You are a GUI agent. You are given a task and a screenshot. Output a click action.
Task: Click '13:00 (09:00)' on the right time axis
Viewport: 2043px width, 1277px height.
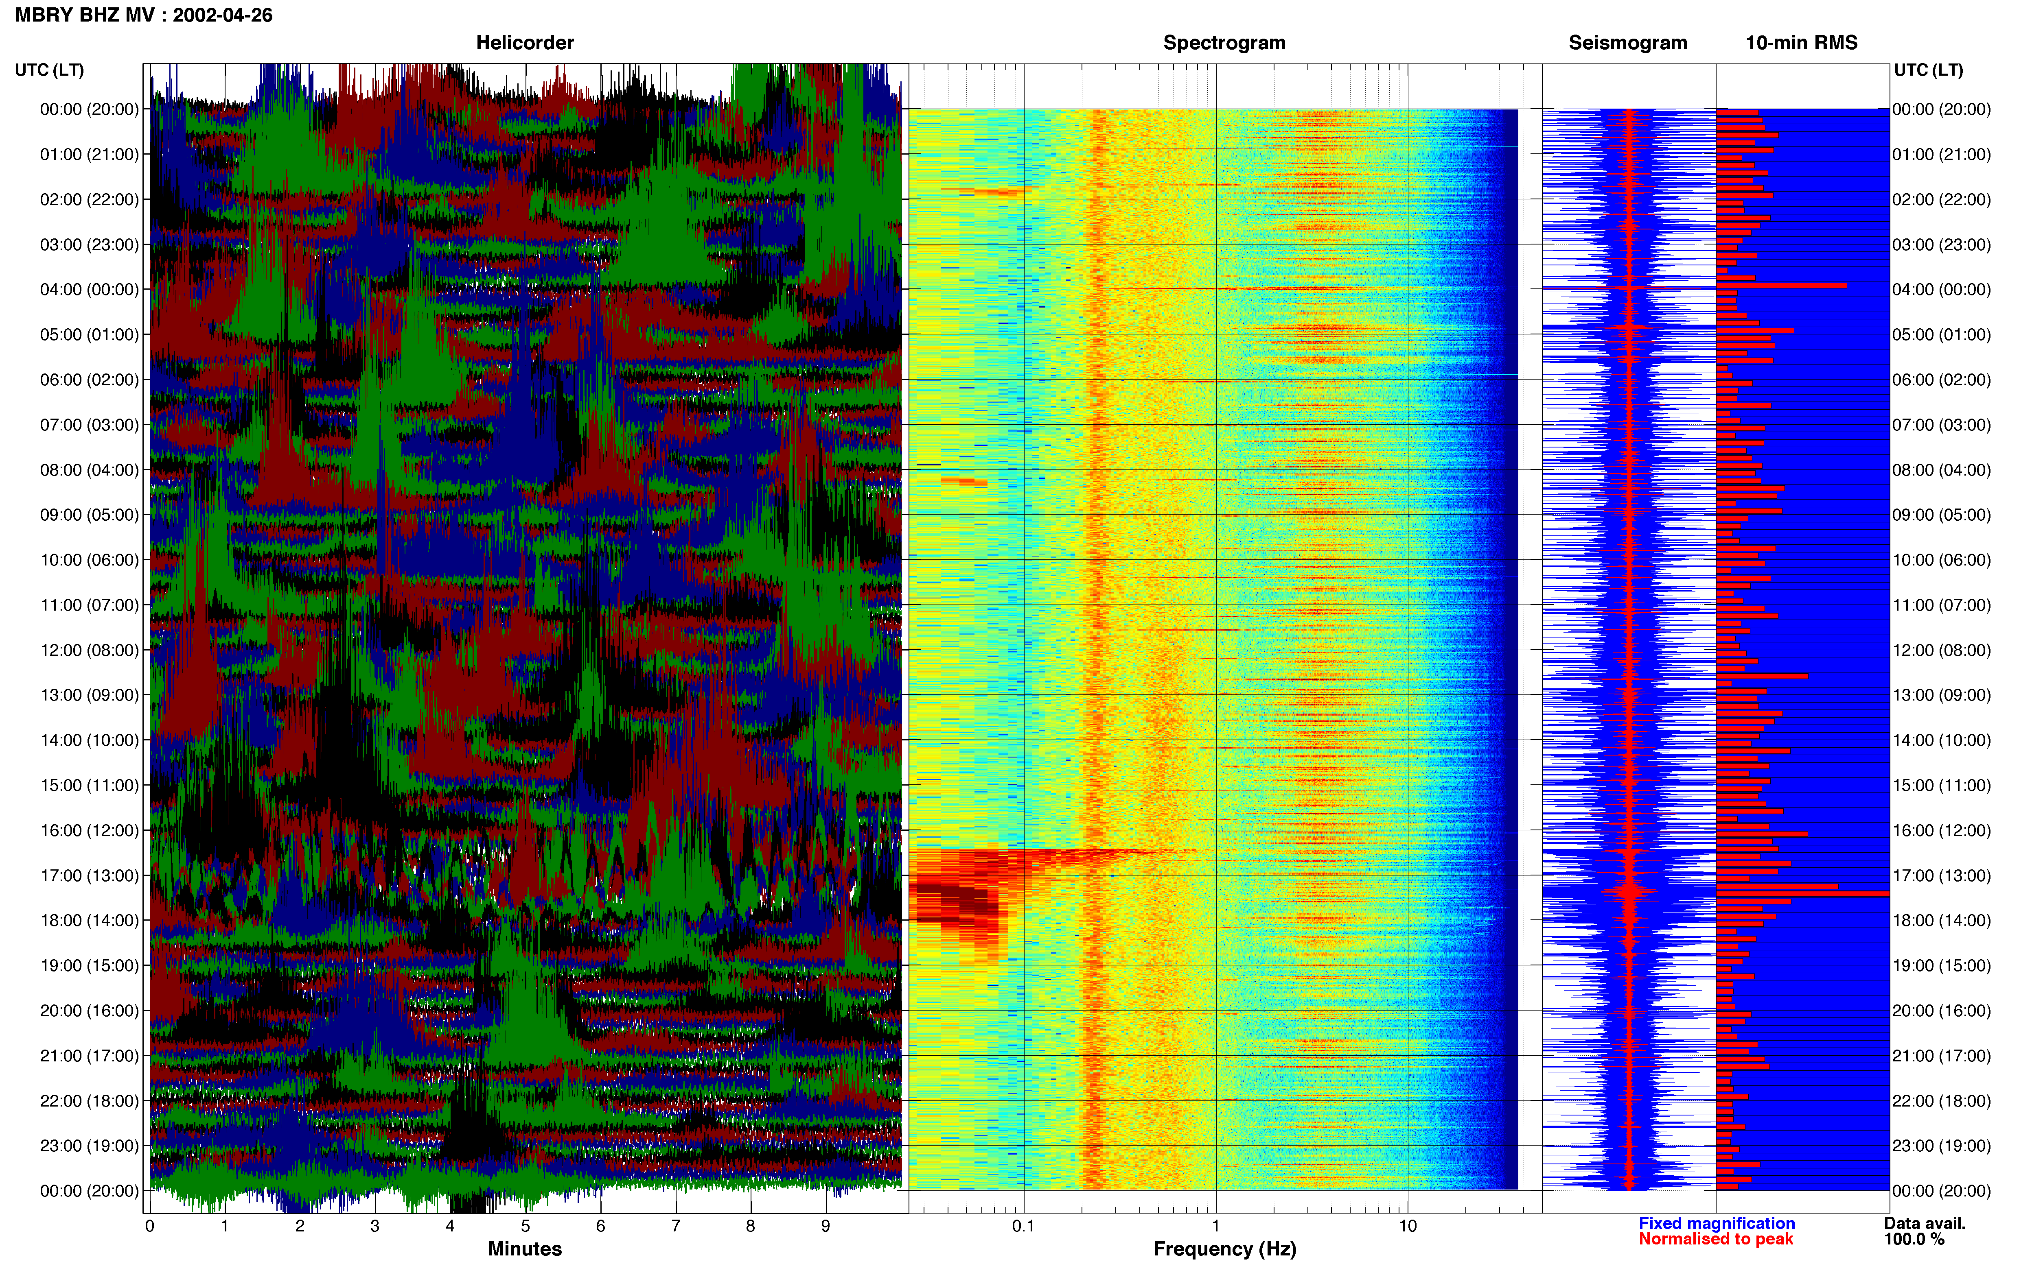(1942, 695)
